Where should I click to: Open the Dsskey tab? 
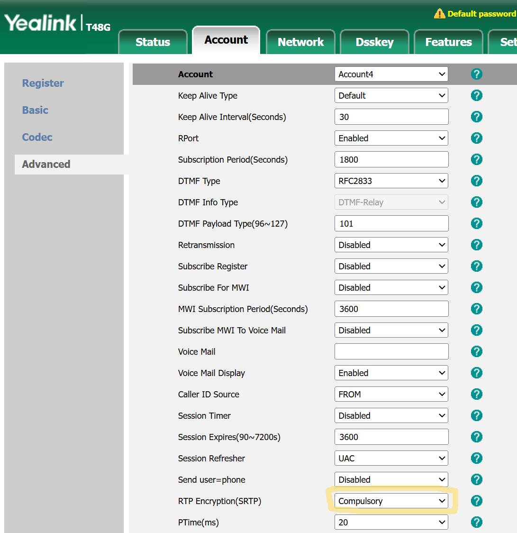tap(374, 42)
